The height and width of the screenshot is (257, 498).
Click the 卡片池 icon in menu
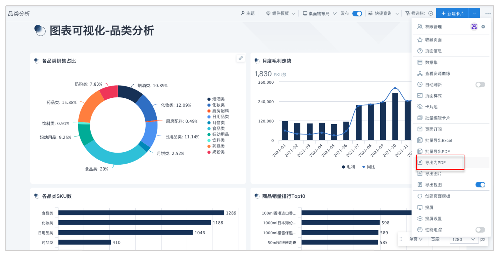[x=419, y=107]
